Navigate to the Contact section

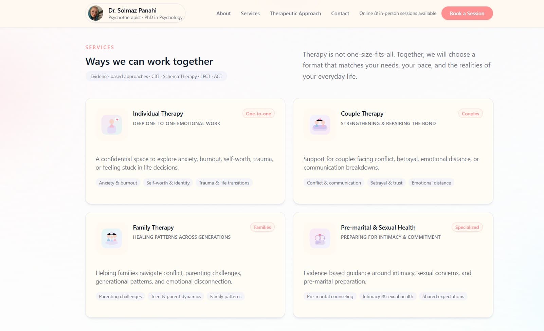coord(340,14)
